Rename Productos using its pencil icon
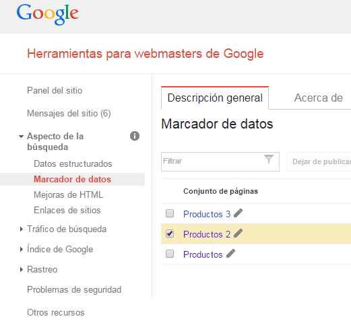 pos(230,254)
